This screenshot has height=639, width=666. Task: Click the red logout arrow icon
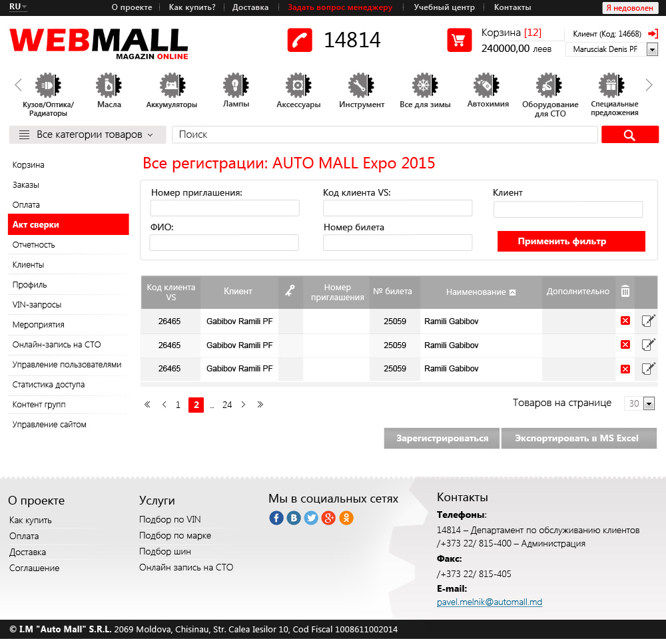click(x=653, y=33)
